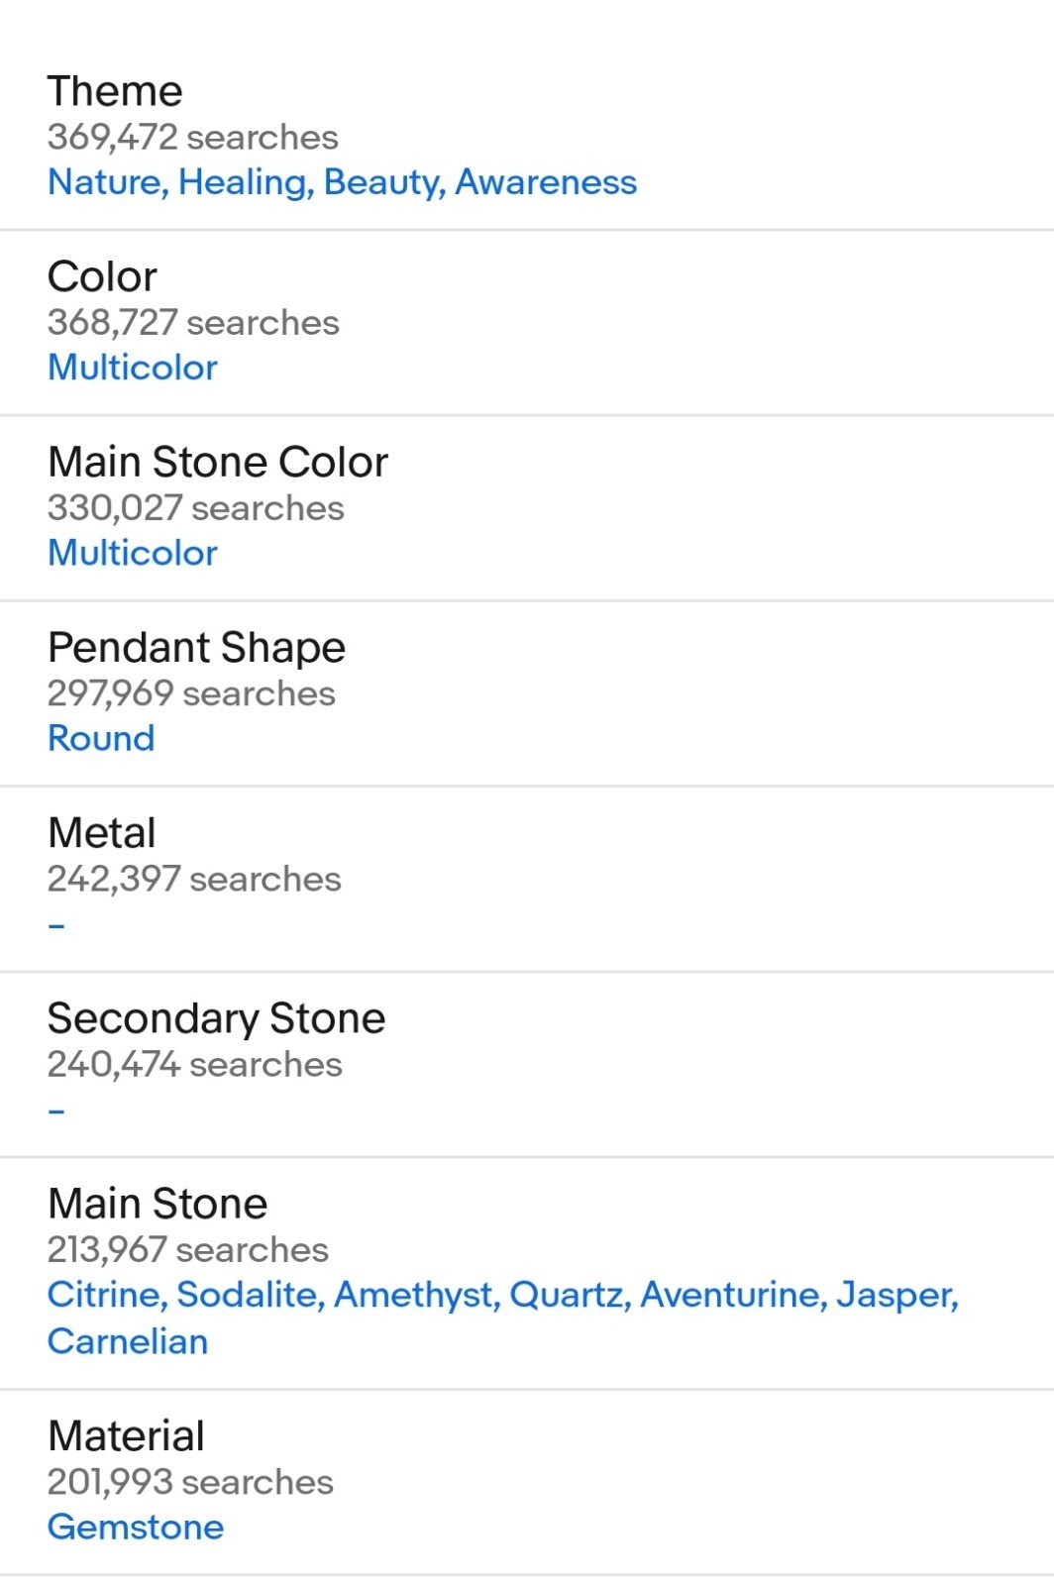The image size is (1054, 1585).
Task: Tap the Multicolor value under Color
Action: tap(133, 368)
